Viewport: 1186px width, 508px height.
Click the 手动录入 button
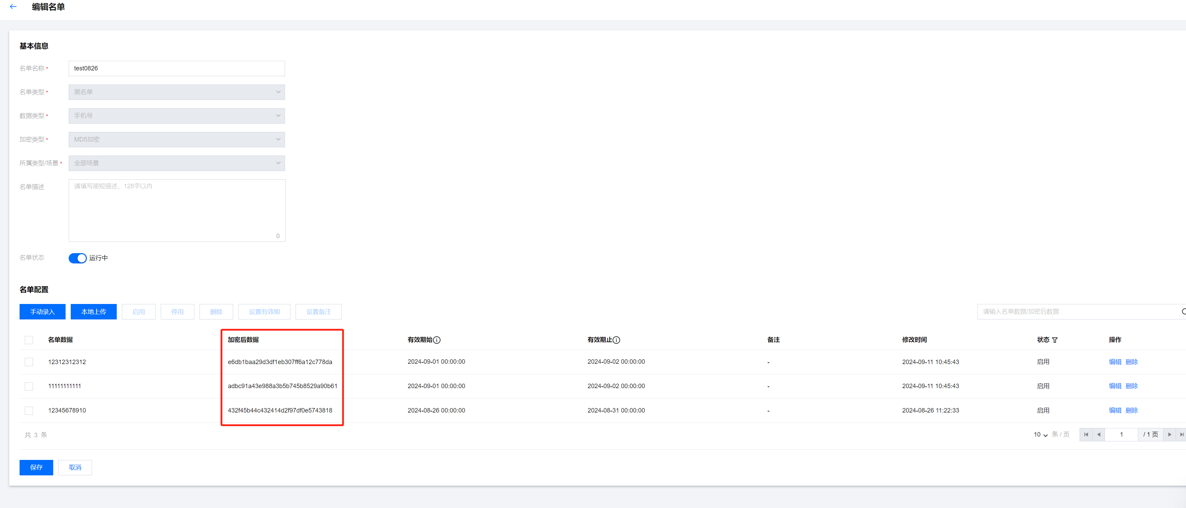pyautogui.click(x=42, y=312)
